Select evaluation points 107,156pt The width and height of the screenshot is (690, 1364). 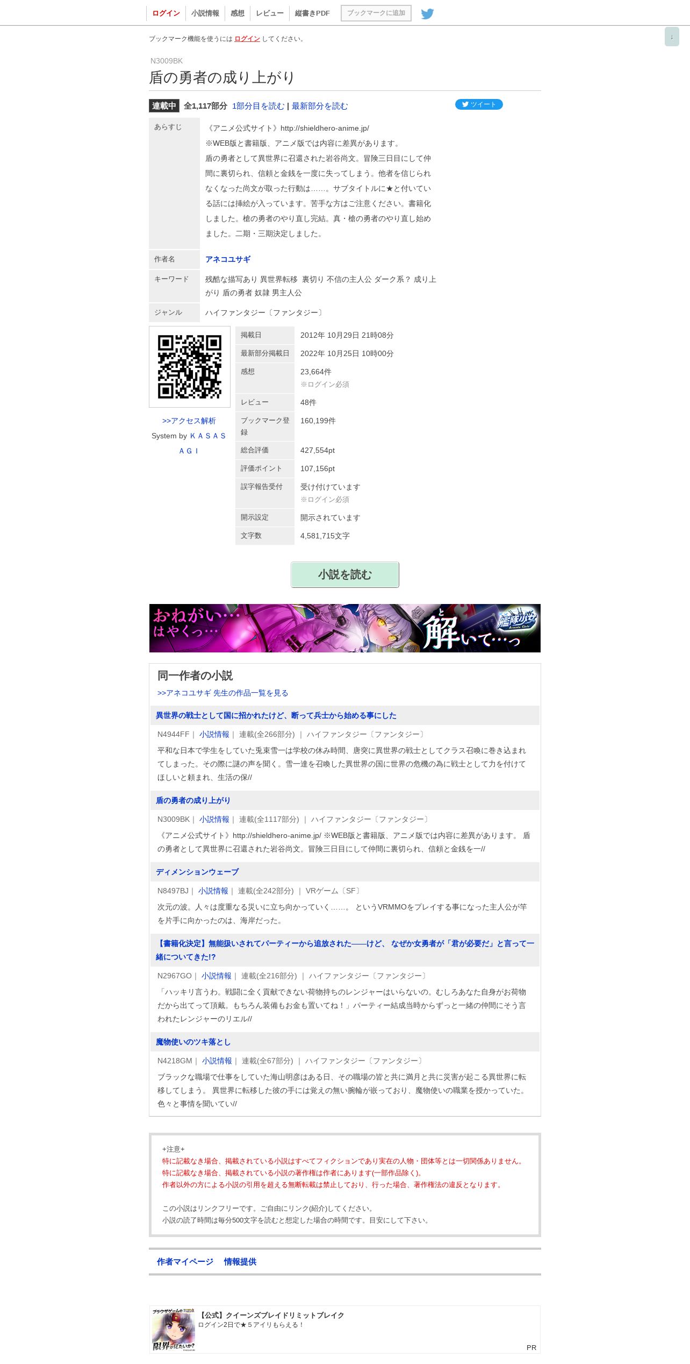click(318, 468)
